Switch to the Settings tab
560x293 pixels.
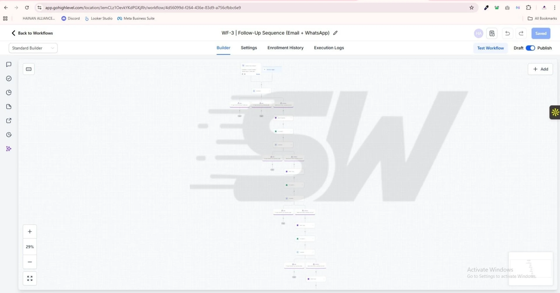[x=249, y=48]
